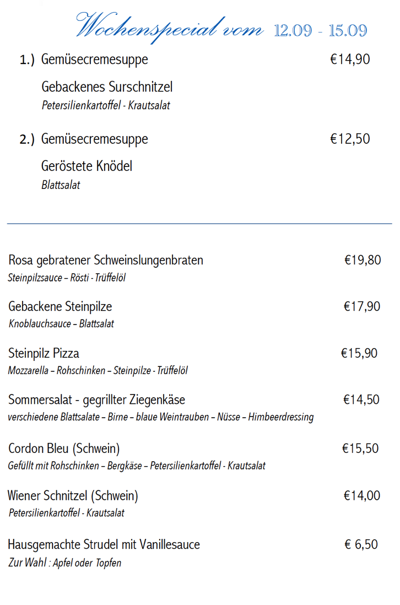Click Geröstete Knödel dish name

tap(87, 166)
